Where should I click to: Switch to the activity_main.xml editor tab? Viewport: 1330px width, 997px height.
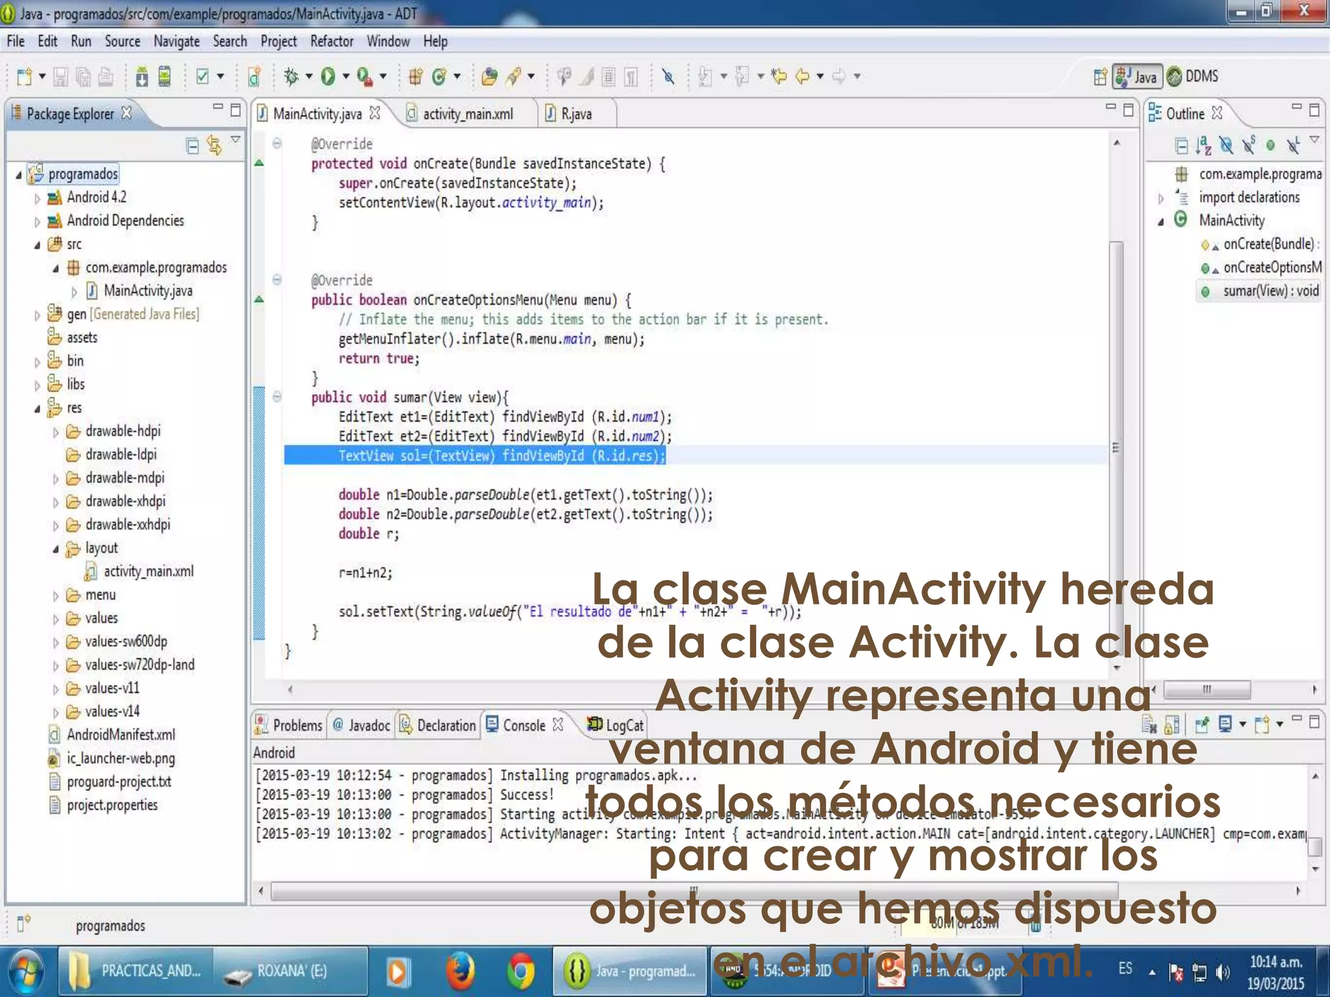tap(468, 114)
